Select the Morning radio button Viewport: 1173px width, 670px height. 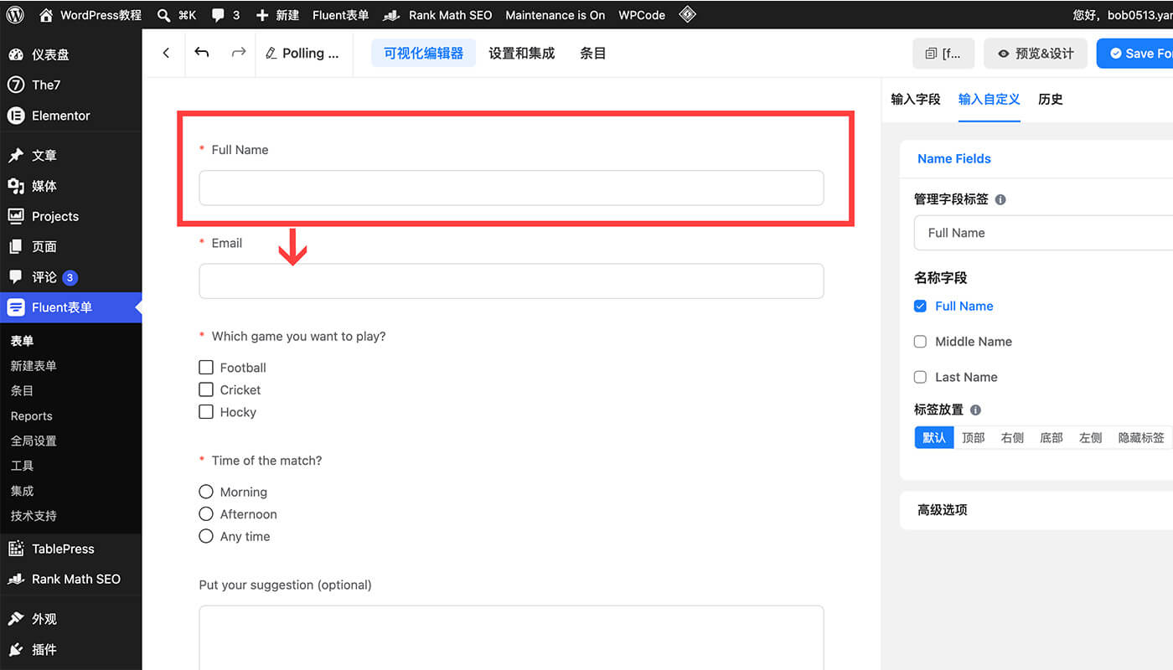pyautogui.click(x=206, y=492)
